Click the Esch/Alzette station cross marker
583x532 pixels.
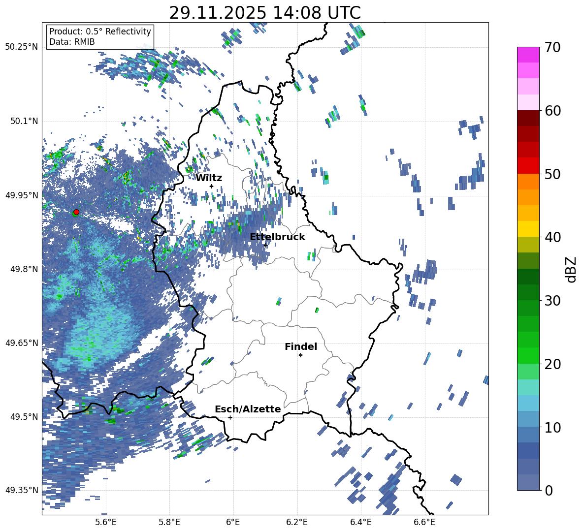[x=230, y=417]
